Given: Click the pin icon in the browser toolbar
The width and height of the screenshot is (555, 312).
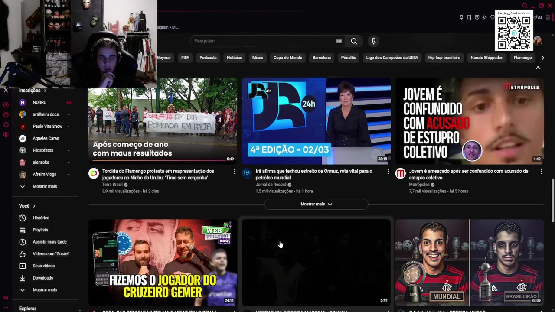Looking at the screenshot, I should coord(461,17).
